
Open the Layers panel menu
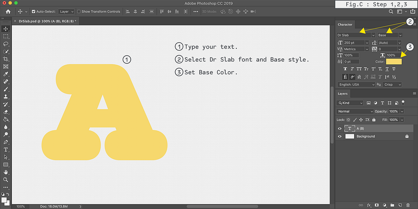tap(414, 93)
